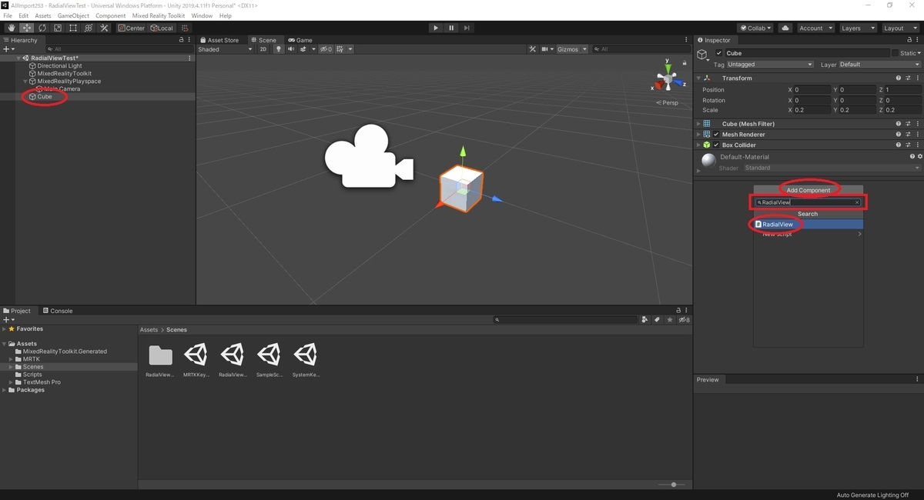Select the Rect tool in the toolbar
Image resolution: width=924 pixels, height=500 pixels.
(72, 28)
